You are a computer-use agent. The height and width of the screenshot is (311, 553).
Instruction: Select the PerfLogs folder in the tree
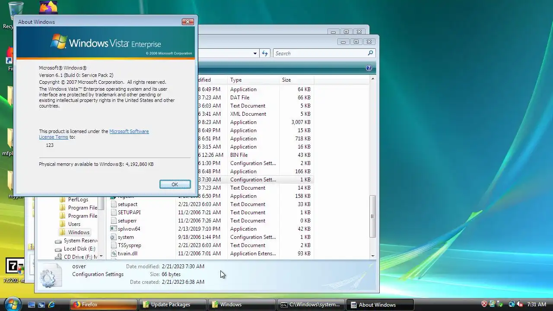pos(78,200)
